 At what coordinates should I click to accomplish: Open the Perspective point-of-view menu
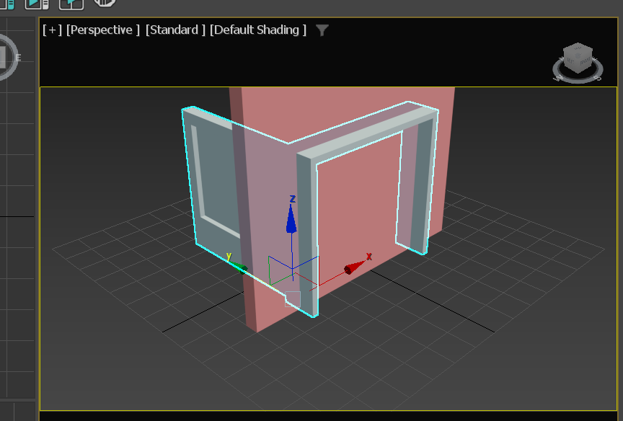103,30
